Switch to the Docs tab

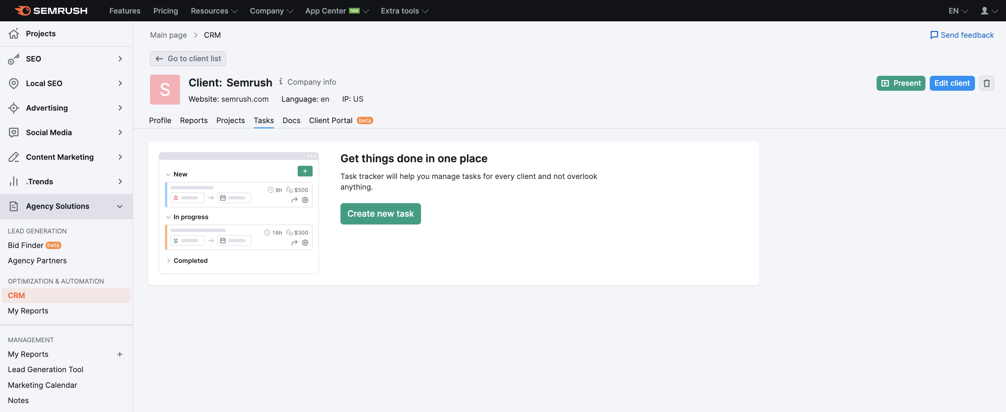click(x=291, y=121)
